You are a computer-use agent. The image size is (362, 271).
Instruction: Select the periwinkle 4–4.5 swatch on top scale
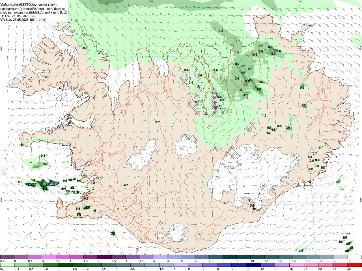tap(160, 257)
